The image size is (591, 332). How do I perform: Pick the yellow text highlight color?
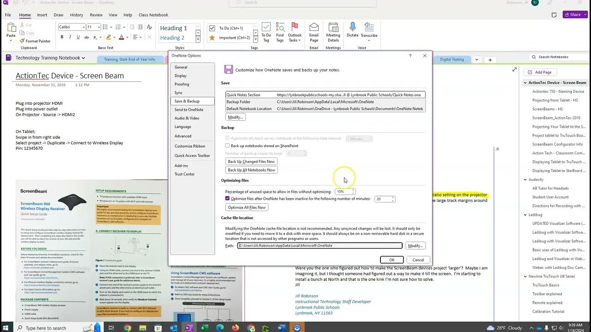[109, 37]
